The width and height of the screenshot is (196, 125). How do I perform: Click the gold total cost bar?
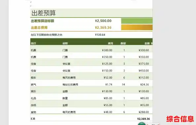[x=137, y=27]
